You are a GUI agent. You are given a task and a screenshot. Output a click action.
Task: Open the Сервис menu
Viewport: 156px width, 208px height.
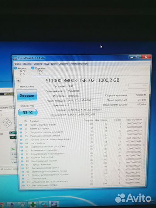click(x=38, y=64)
